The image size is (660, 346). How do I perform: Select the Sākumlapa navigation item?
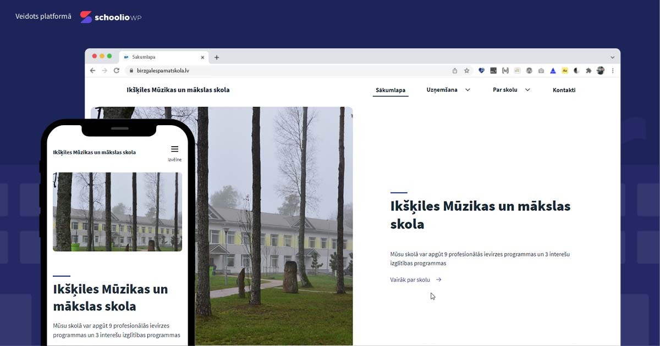click(x=391, y=90)
